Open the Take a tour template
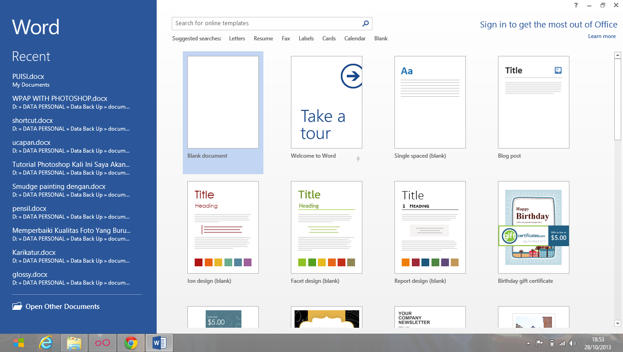This screenshot has width=623, height=352. (x=327, y=102)
